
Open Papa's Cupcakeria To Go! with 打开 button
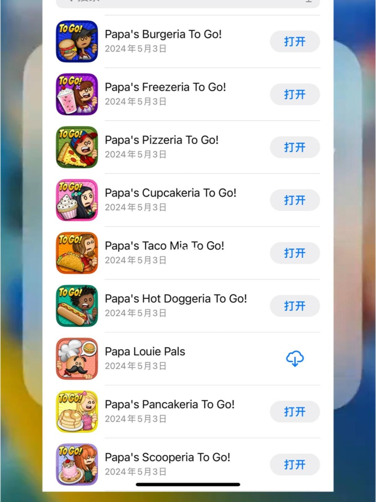click(295, 200)
